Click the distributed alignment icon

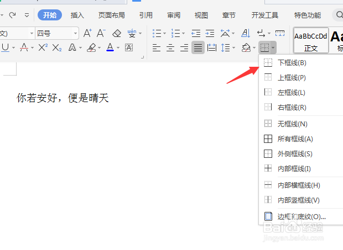coord(212,47)
